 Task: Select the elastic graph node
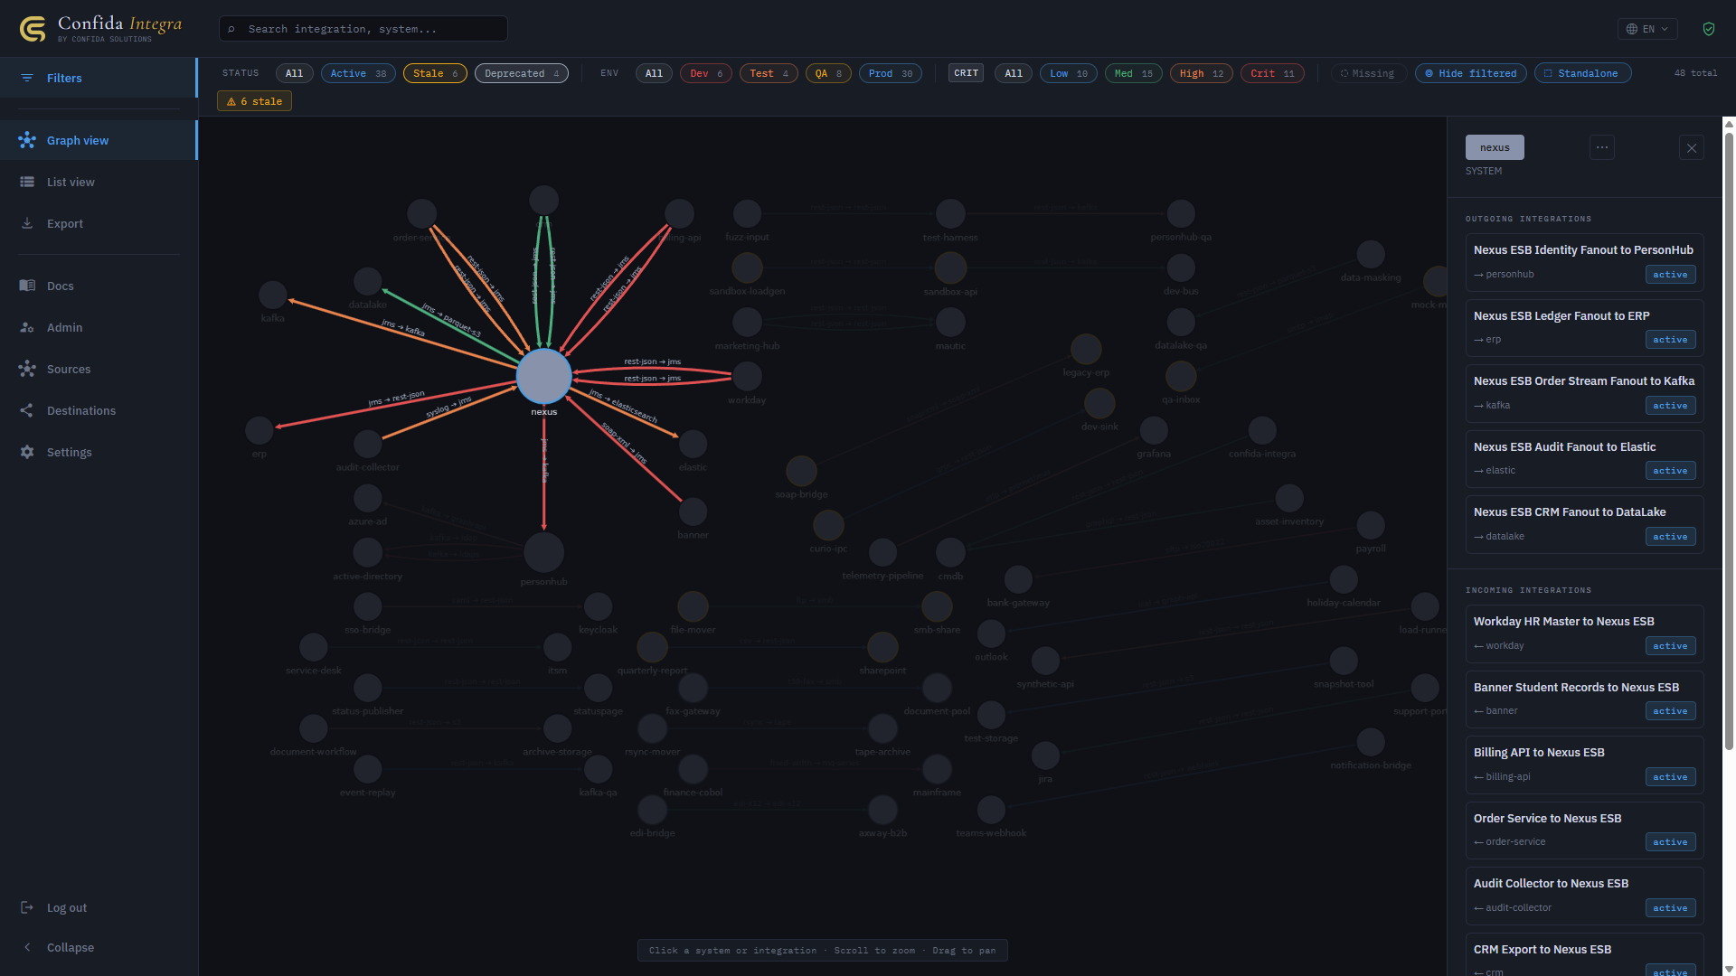(693, 444)
